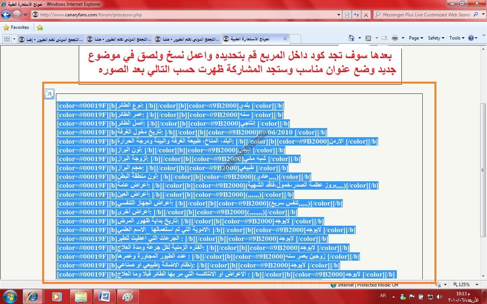Image resolution: width=487 pixels, height=304 pixels.
Task: Click the RSS feeds icon
Action: click(x=368, y=38)
